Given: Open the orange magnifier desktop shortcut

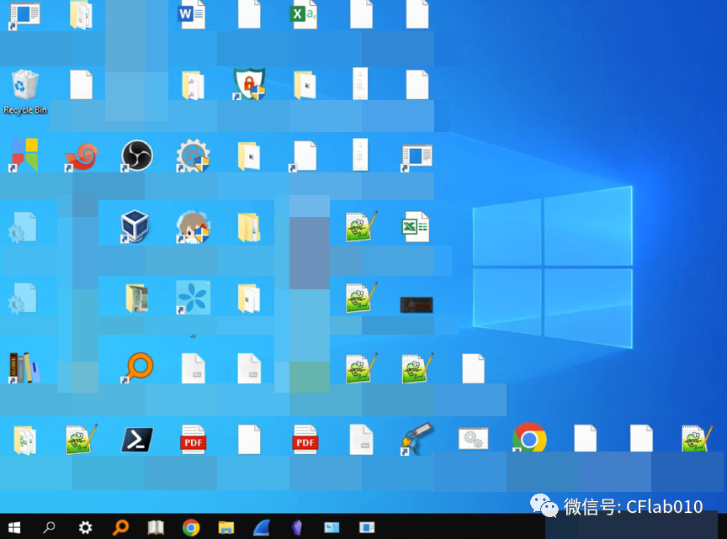Looking at the screenshot, I should pyautogui.click(x=138, y=367).
